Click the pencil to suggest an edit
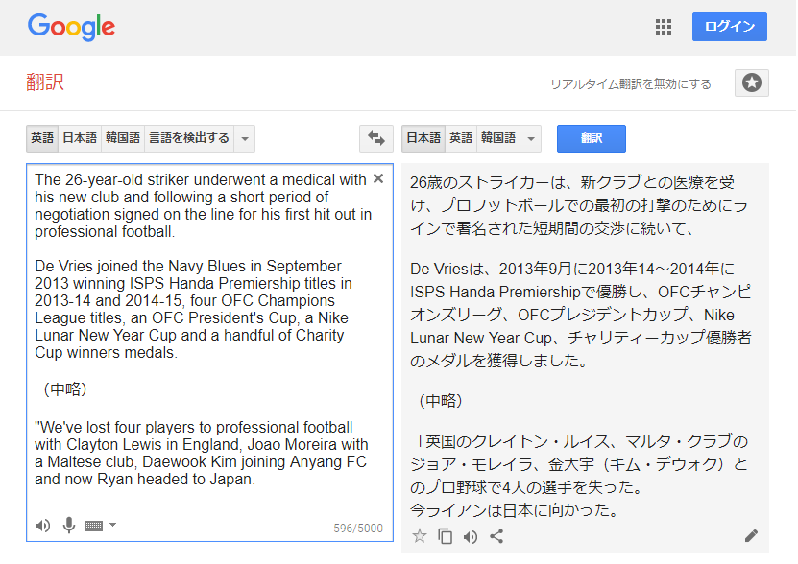Viewport: 798px width, 564px height. pyautogui.click(x=751, y=536)
